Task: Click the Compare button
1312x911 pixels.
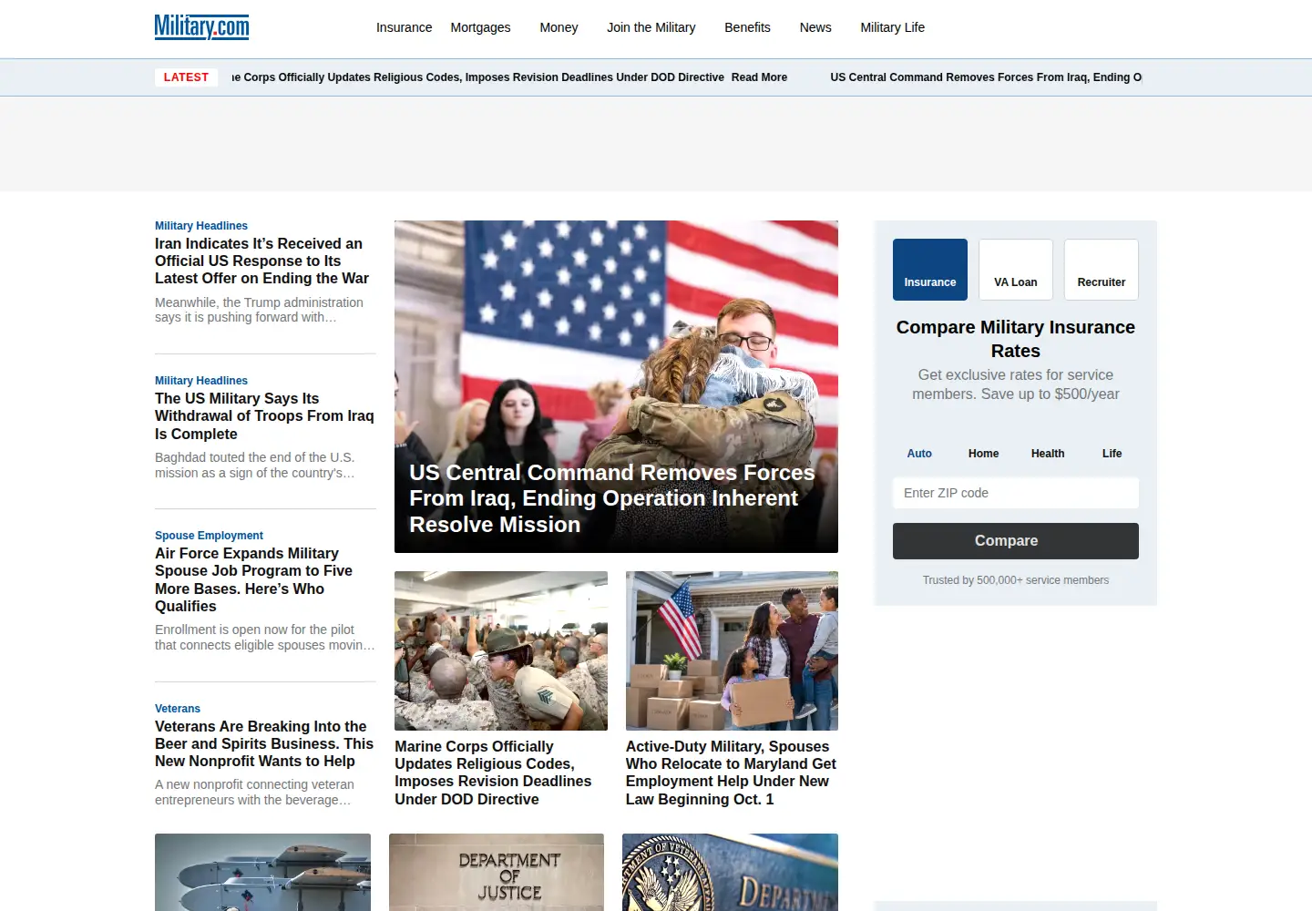Action: (x=1016, y=541)
